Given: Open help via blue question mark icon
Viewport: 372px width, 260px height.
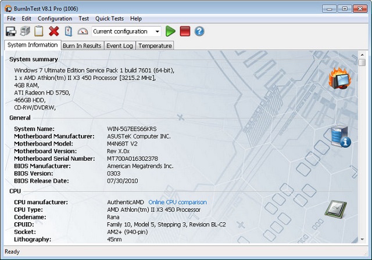Looking at the screenshot, I should [x=199, y=31].
